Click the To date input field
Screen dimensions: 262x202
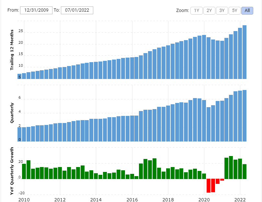[77, 10]
